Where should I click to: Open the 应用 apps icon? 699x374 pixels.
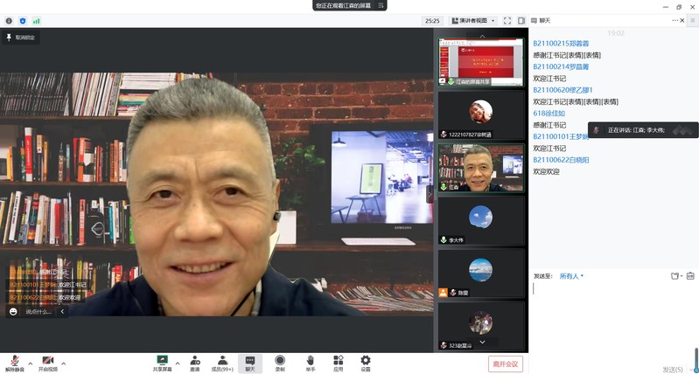[x=338, y=359]
